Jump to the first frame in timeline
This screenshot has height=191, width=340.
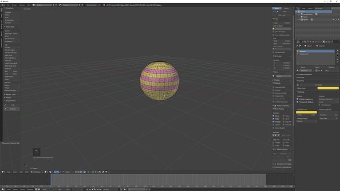pos(87,189)
